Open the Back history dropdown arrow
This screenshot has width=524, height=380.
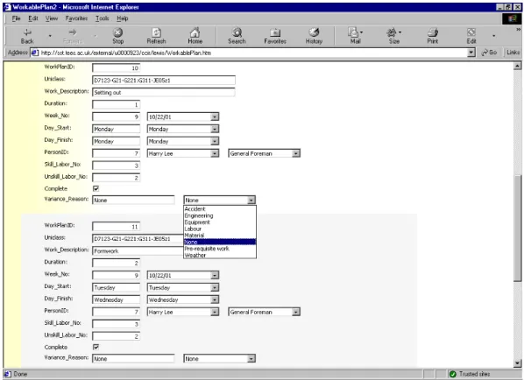(50, 36)
